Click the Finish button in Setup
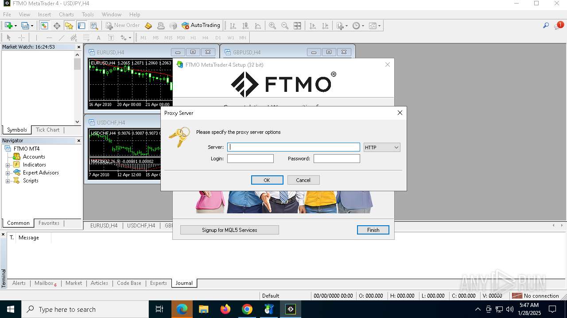Viewport: 567px width, 318px height. tap(373, 230)
